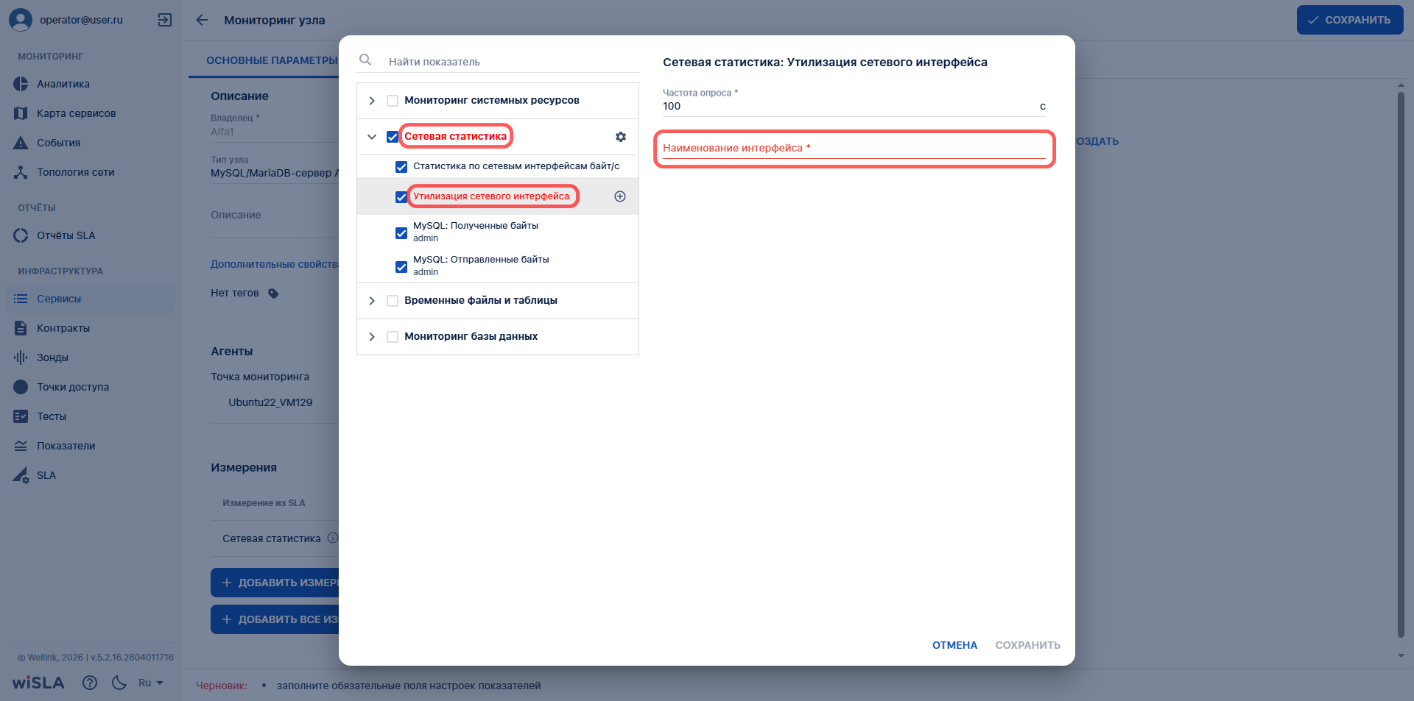The width and height of the screenshot is (1414, 701).
Task: Open the Сетевая статистика gear settings
Action: [x=621, y=137]
